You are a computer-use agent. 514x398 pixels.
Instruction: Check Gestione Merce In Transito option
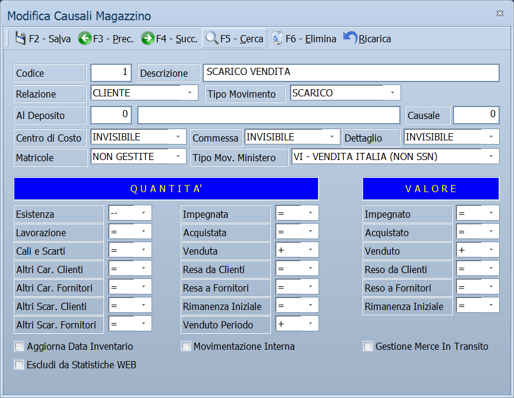tap(368, 346)
